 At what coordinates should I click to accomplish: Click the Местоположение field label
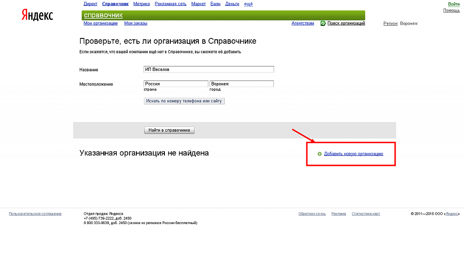[x=96, y=84]
